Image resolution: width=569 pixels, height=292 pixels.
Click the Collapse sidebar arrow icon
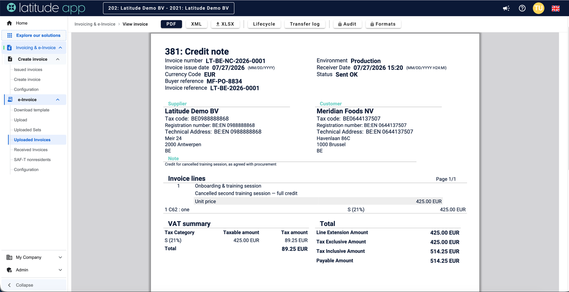[9, 285]
